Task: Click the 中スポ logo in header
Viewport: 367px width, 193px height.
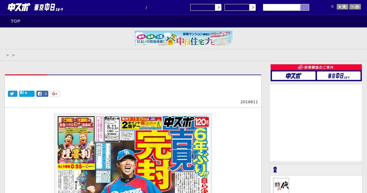Action: [19, 7]
